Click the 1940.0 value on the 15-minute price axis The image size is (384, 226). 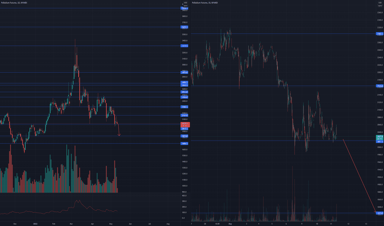click(380, 170)
